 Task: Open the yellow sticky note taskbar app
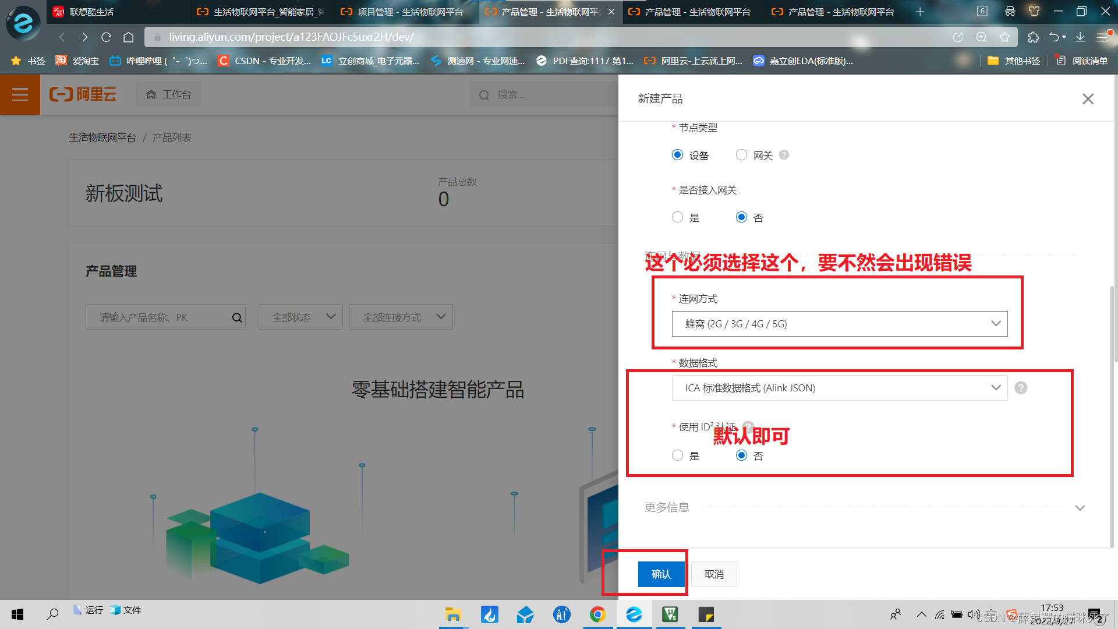click(x=706, y=614)
